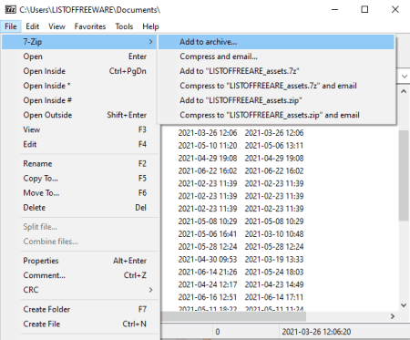Select the 7-Zip submenu entry
410x340 pixels.
[79, 42]
